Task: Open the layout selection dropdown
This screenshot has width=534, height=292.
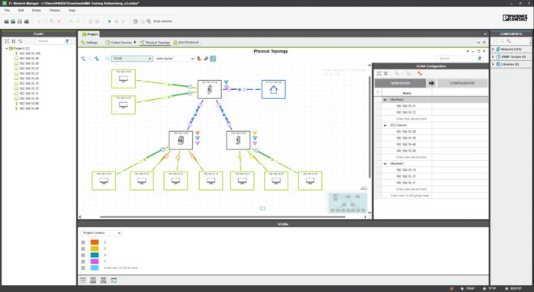Action: [175, 59]
